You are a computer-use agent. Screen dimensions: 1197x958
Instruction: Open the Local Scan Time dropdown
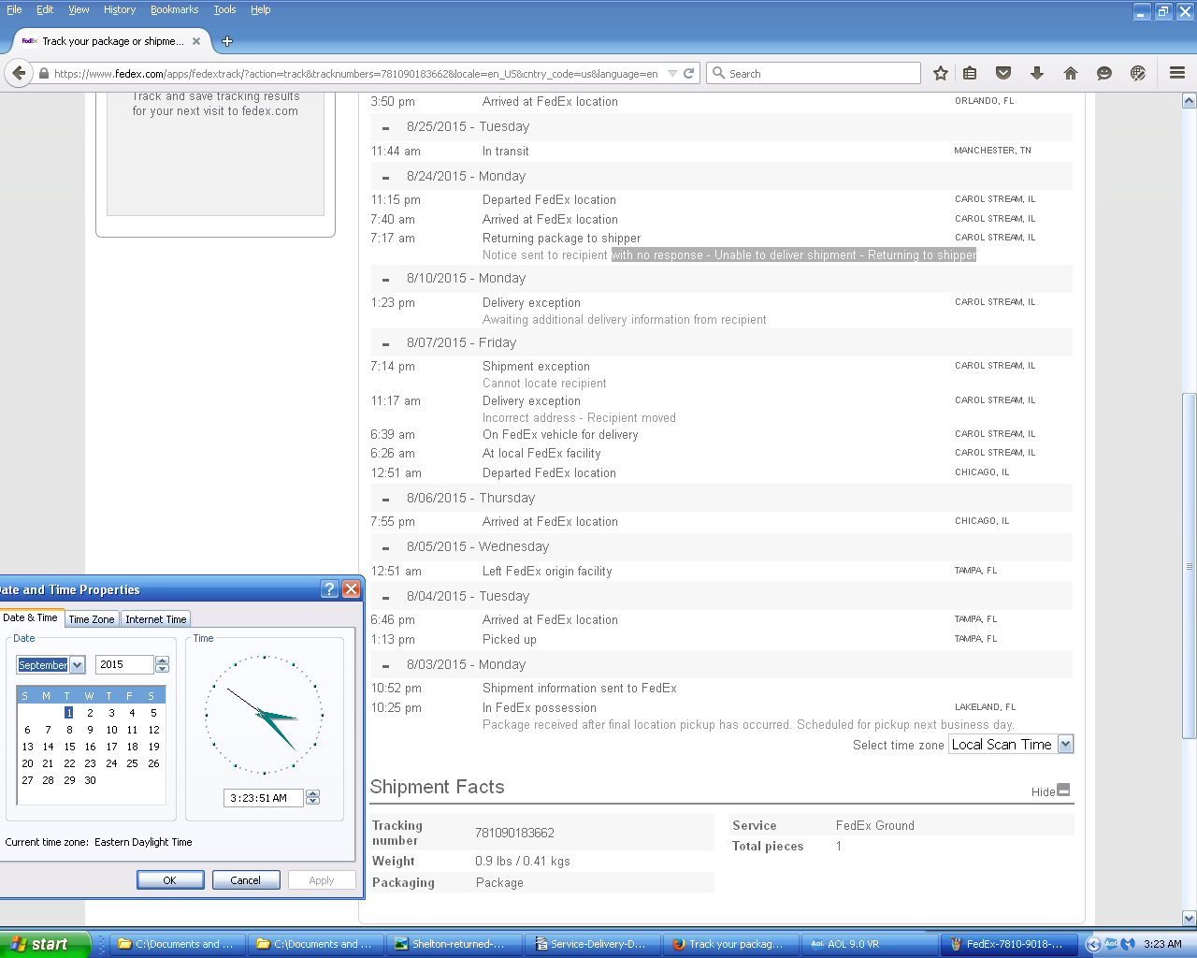click(x=1065, y=745)
